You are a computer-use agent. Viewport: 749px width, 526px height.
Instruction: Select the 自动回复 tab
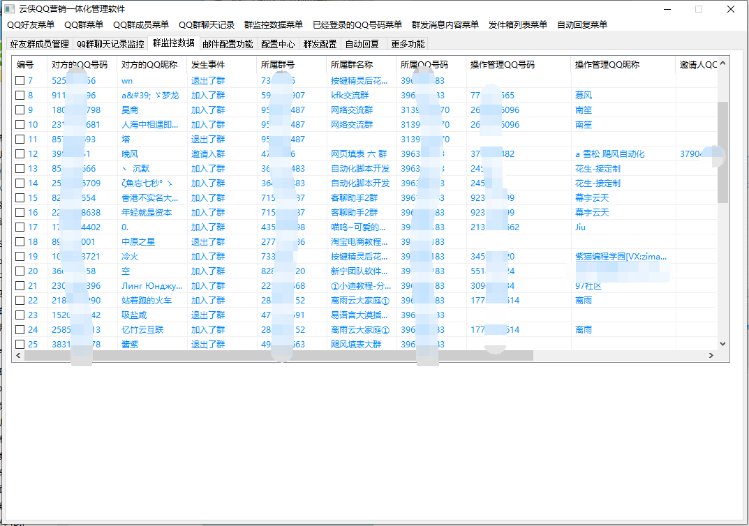(x=362, y=44)
